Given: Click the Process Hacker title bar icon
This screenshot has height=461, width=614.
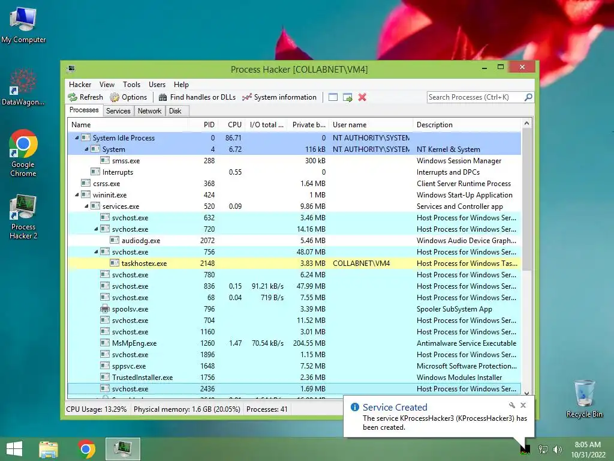Looking at the screenshot, I should (x=71, y=69).
